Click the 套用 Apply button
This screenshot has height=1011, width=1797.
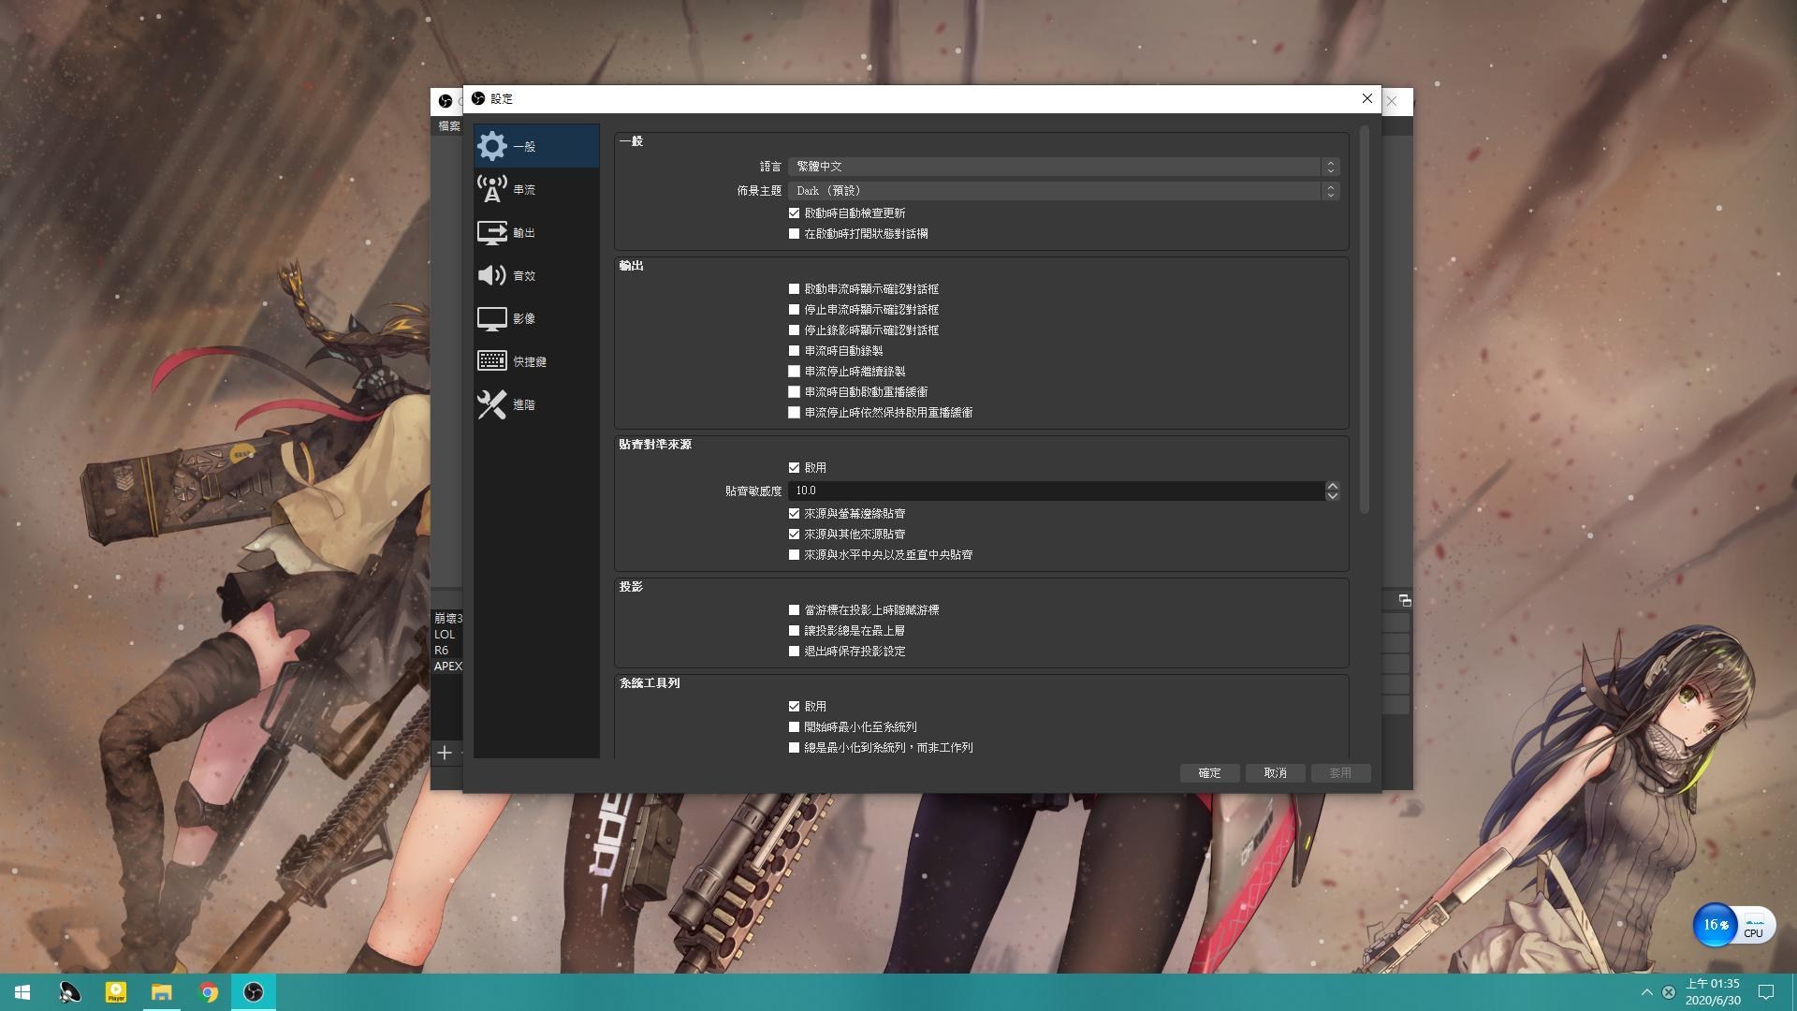coord(1340,773)
